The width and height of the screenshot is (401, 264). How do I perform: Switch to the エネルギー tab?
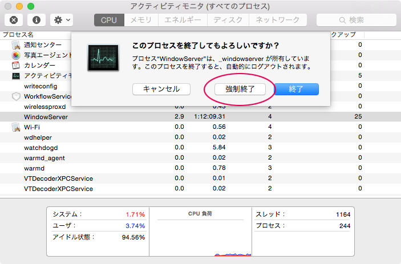183,20
